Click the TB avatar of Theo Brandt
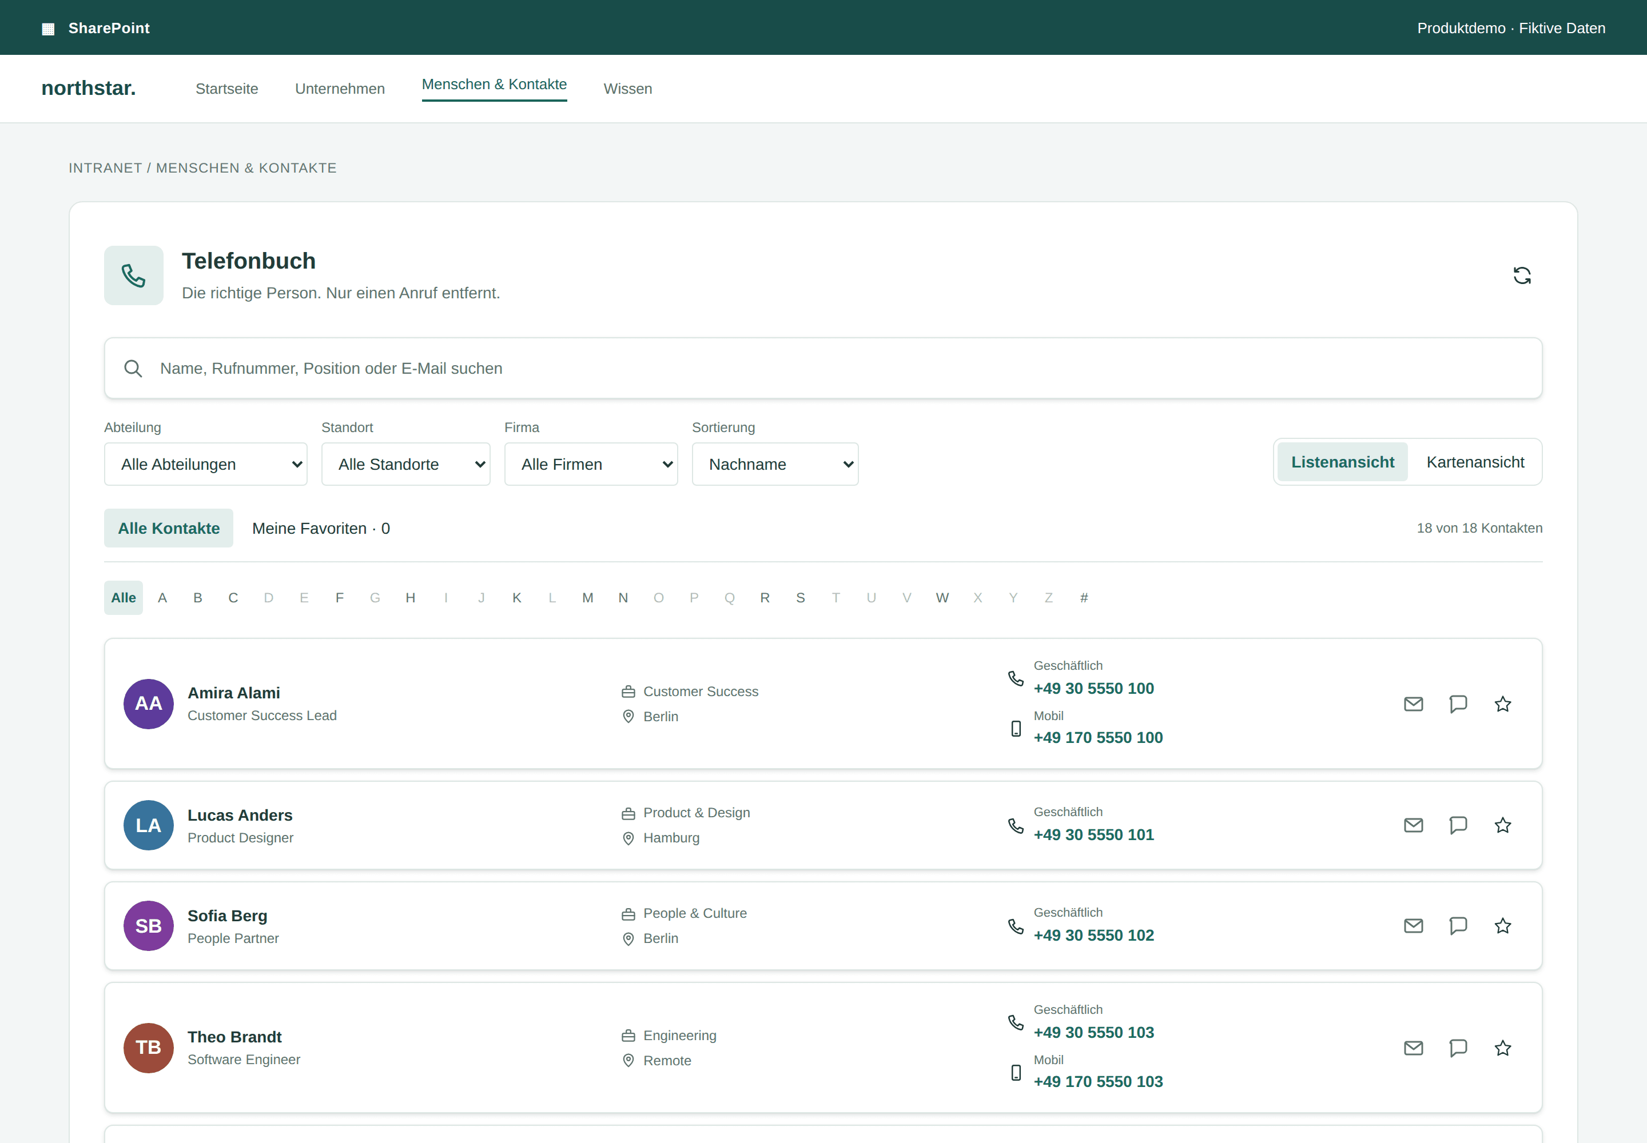Image resolution: width=1647 pixels, height=1143 pixels. (x=148, y=1048)
